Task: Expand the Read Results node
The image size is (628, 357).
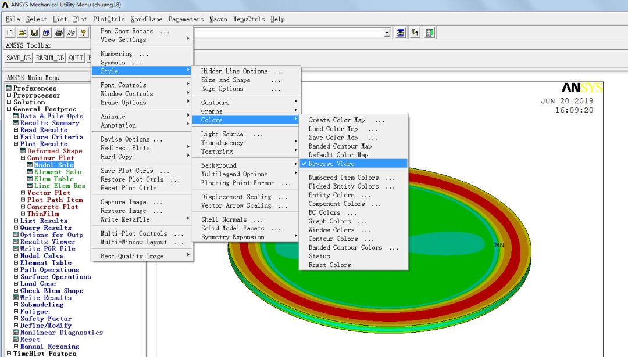Action: pos(16,130)
